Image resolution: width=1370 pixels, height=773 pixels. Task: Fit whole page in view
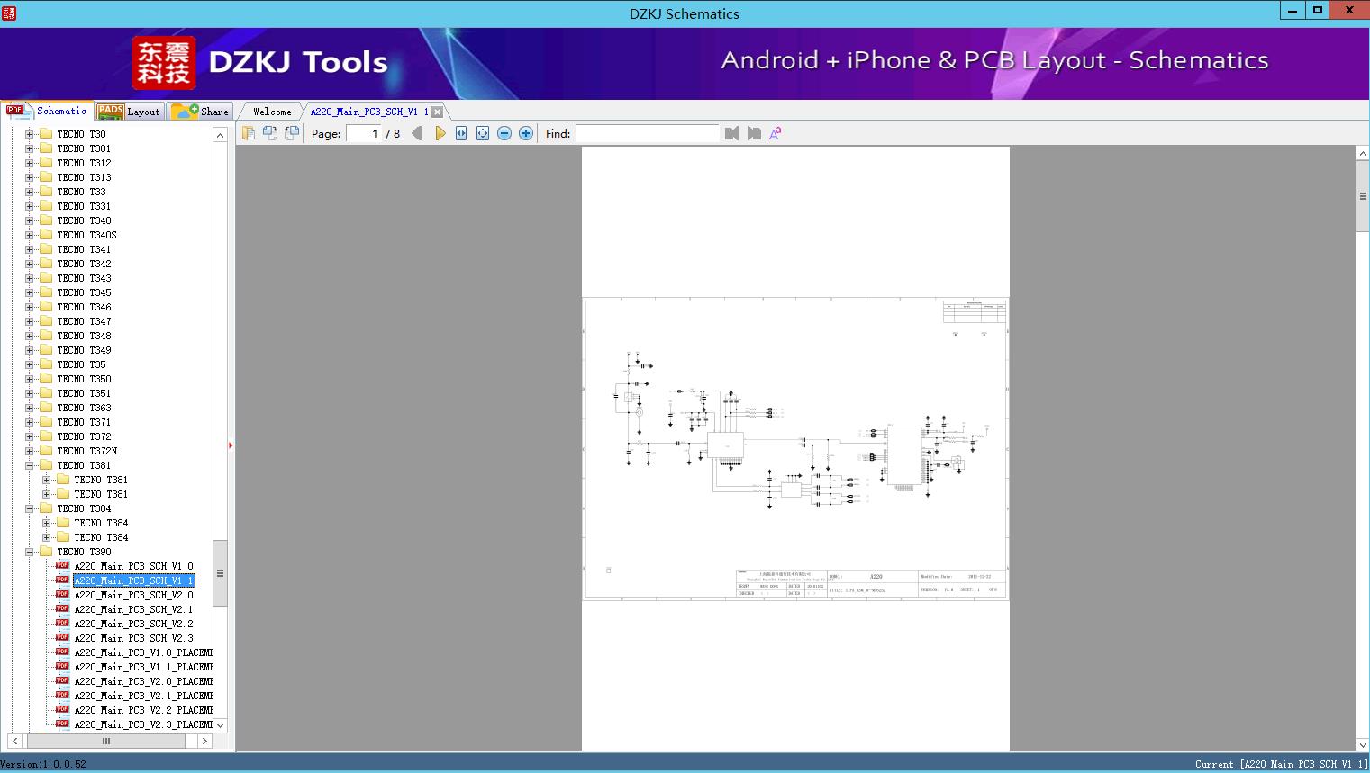[x=483, y=133]
